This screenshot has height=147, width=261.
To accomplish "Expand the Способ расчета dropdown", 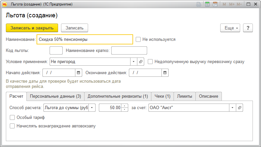I will pos(92,107).
